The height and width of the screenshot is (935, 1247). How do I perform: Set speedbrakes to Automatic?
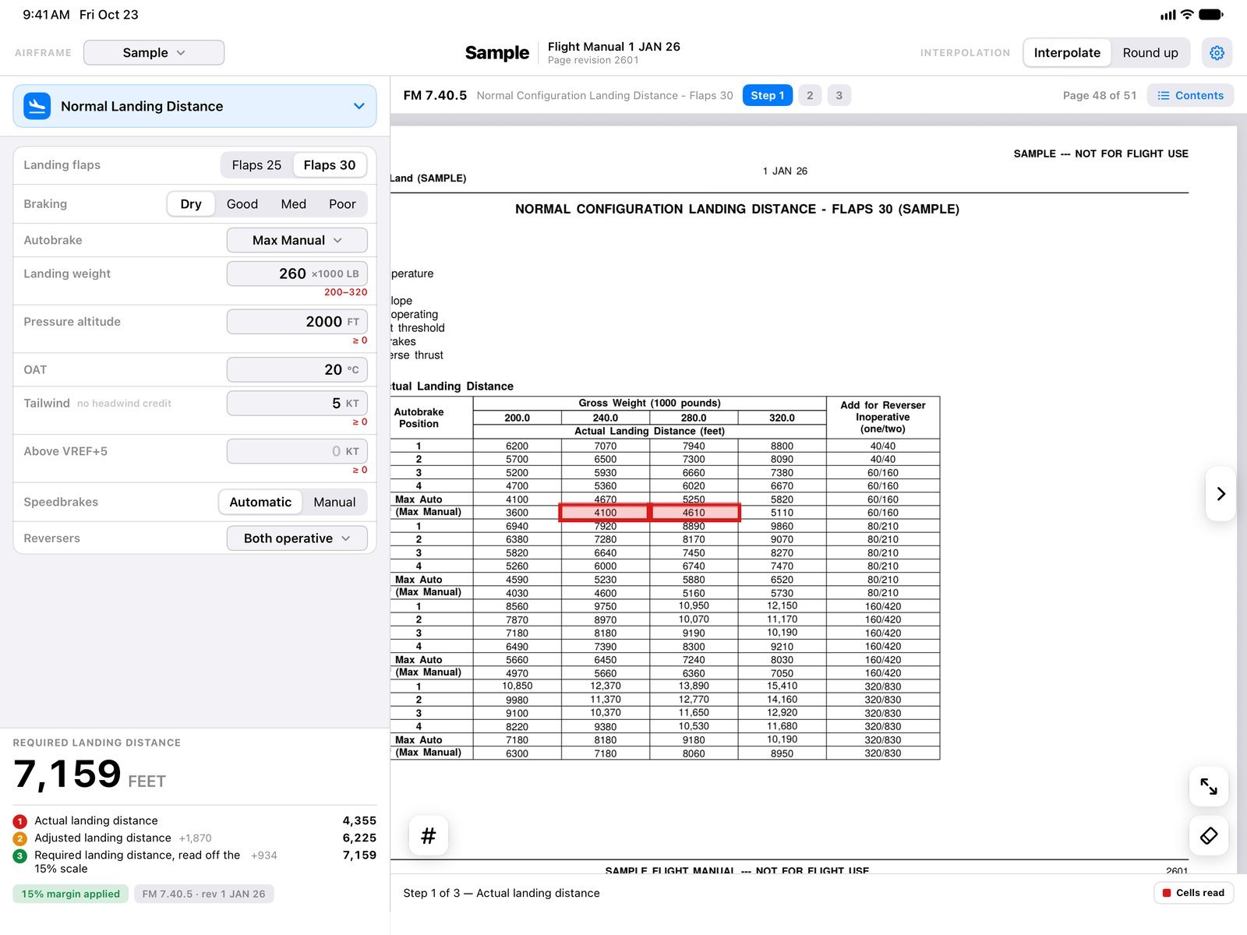[x=260, y=503]
